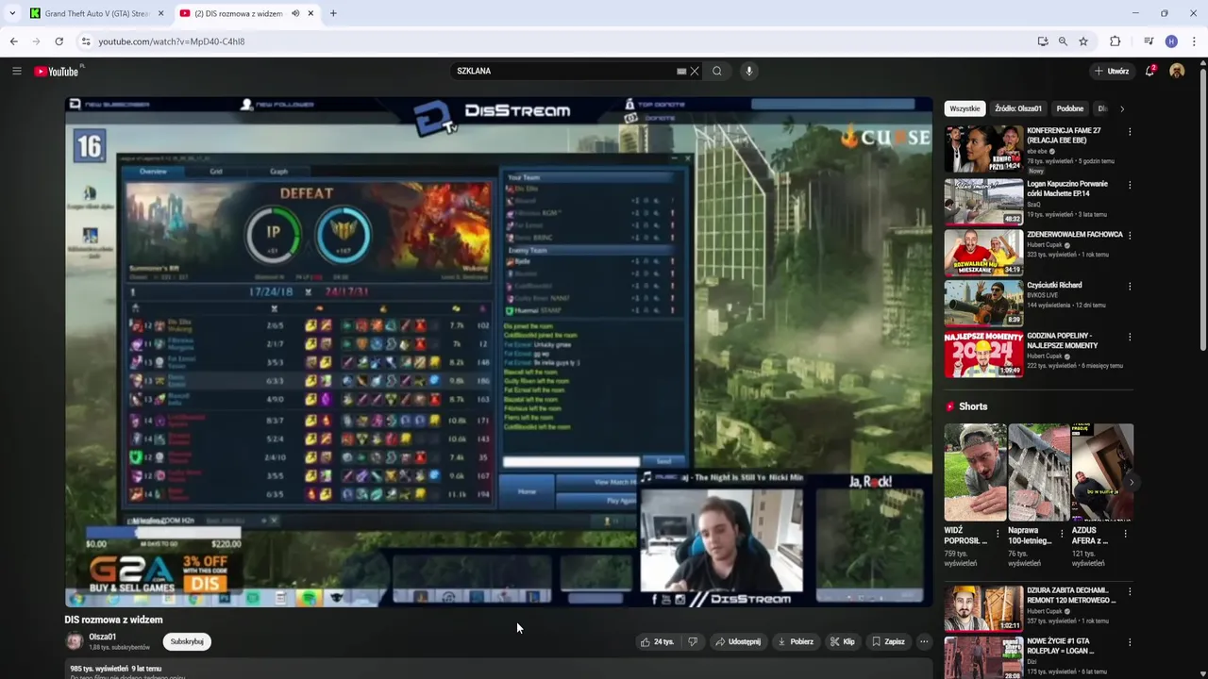Open NOWE ŻYCIE #1 GTA ROLEPLAY video
1208x679 pixels.
[983, 657]
